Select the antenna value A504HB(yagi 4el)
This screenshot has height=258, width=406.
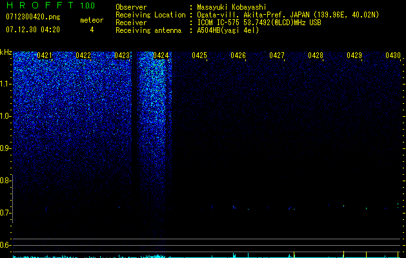coord(228,30)
